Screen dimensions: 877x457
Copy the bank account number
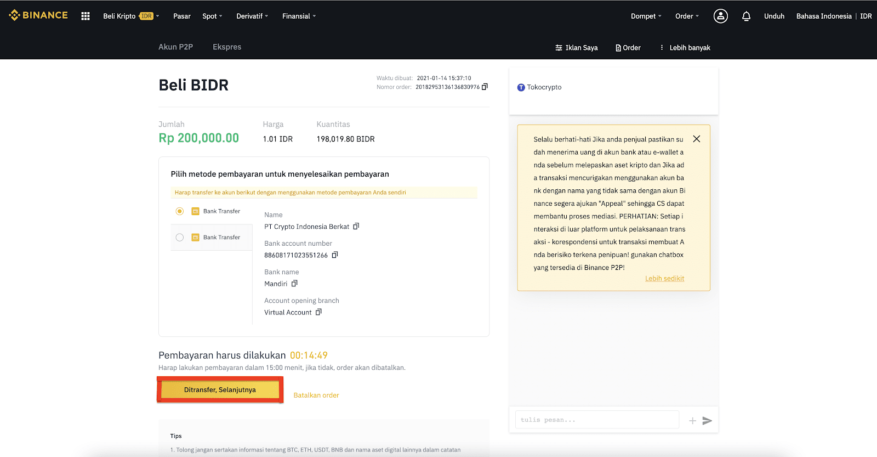point(335,255)
